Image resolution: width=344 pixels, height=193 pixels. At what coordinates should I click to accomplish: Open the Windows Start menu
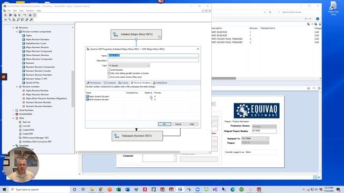4,189
